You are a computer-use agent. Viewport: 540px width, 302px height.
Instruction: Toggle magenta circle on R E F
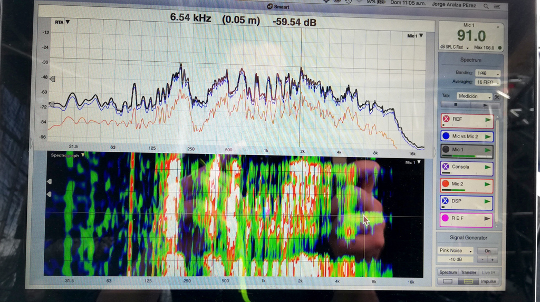point(445,218)
